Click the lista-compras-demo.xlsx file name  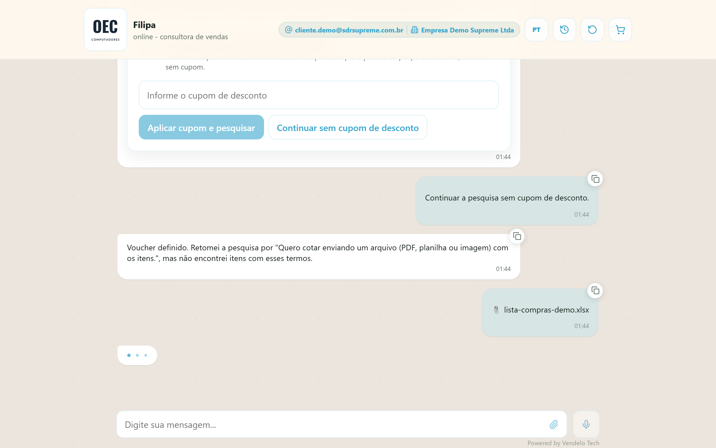[x=546, y=310]
